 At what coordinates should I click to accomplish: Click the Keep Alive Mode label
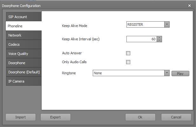tap(75, 26)
